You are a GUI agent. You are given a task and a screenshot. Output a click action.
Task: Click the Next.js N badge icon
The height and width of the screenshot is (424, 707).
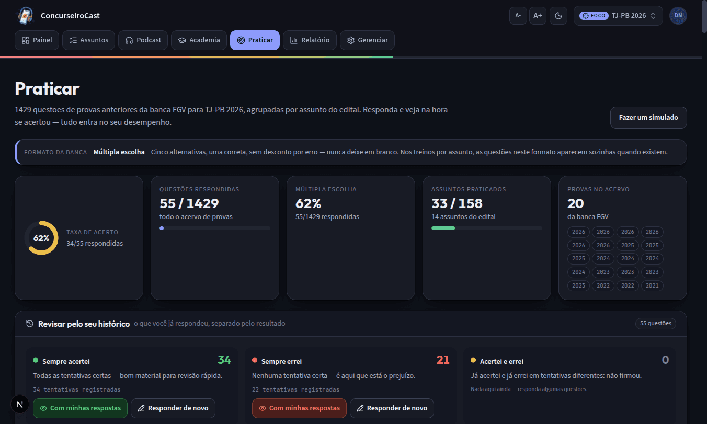coord(20,404)
